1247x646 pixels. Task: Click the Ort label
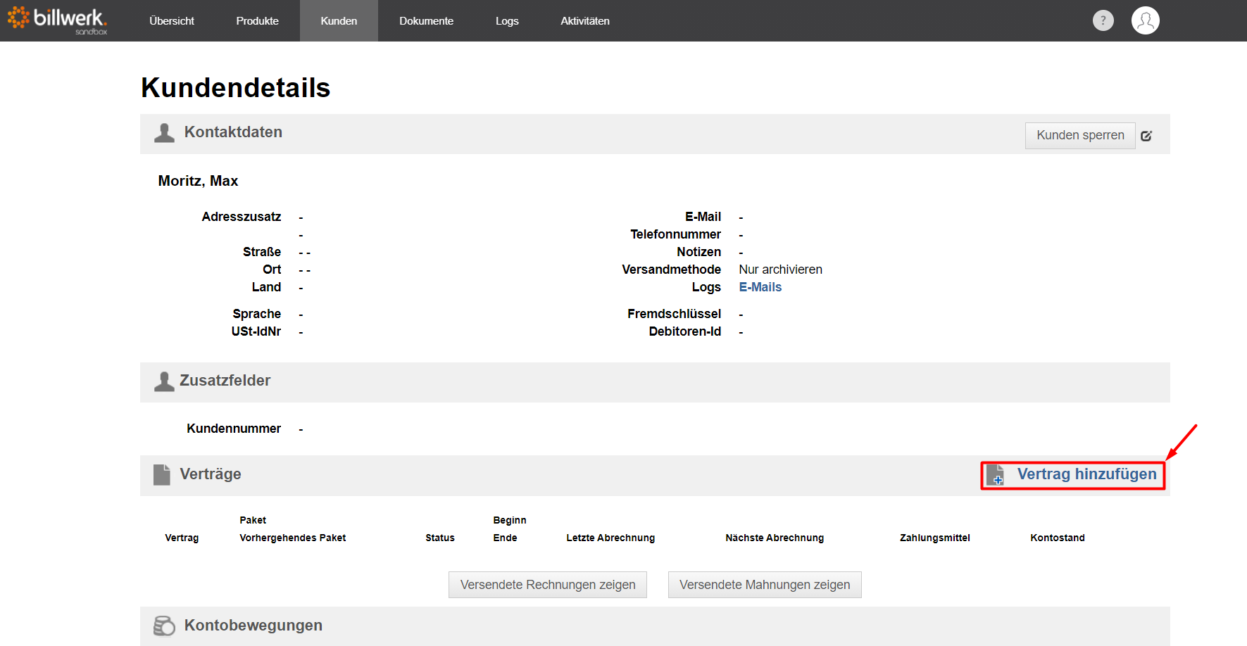(x=272, y=270)
